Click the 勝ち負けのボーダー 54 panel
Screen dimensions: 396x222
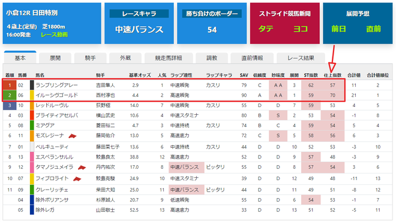point(212,23)
